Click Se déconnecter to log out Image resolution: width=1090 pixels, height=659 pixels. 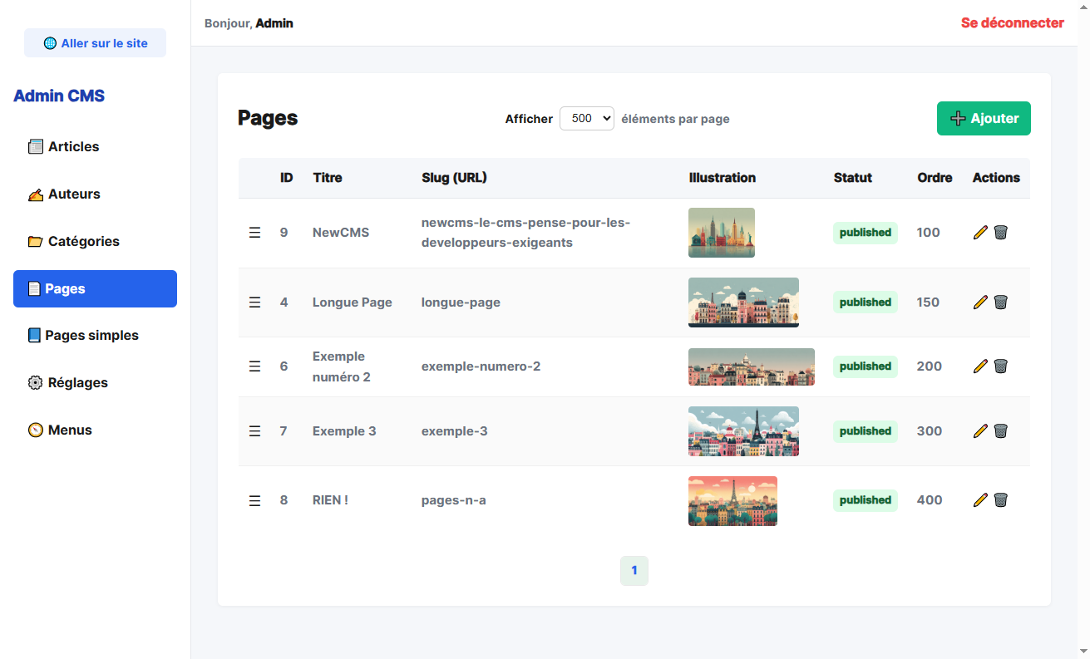1012,23
